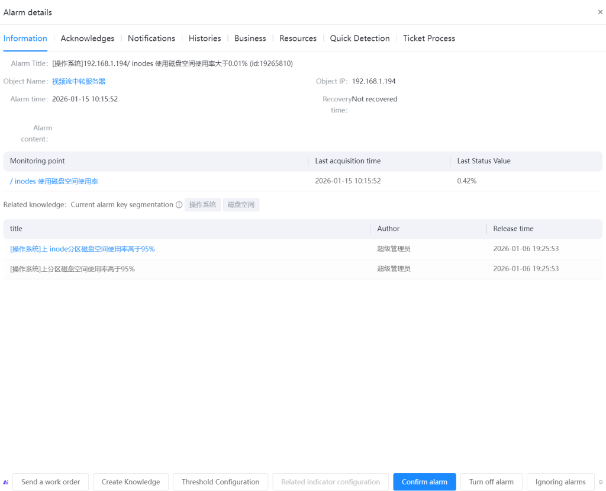This screenshot has height=491, width=606.
Task: Open the inodes 使用磁盘空间使用率 monitoring point
Action: (x=54, y=181)
